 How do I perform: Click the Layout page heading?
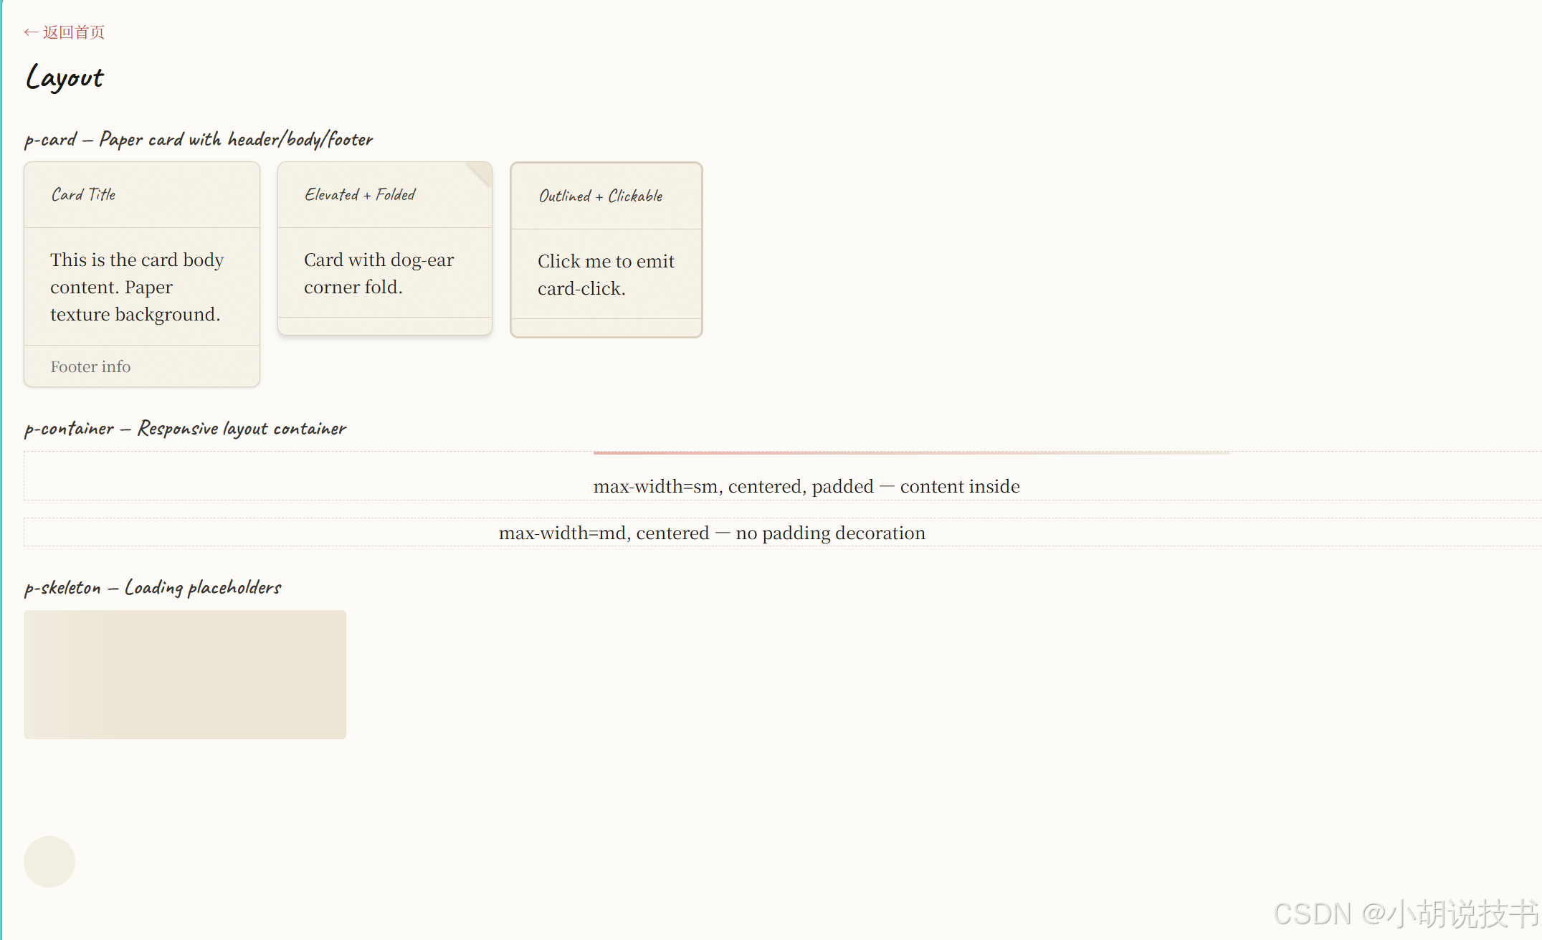click(65, 77)
